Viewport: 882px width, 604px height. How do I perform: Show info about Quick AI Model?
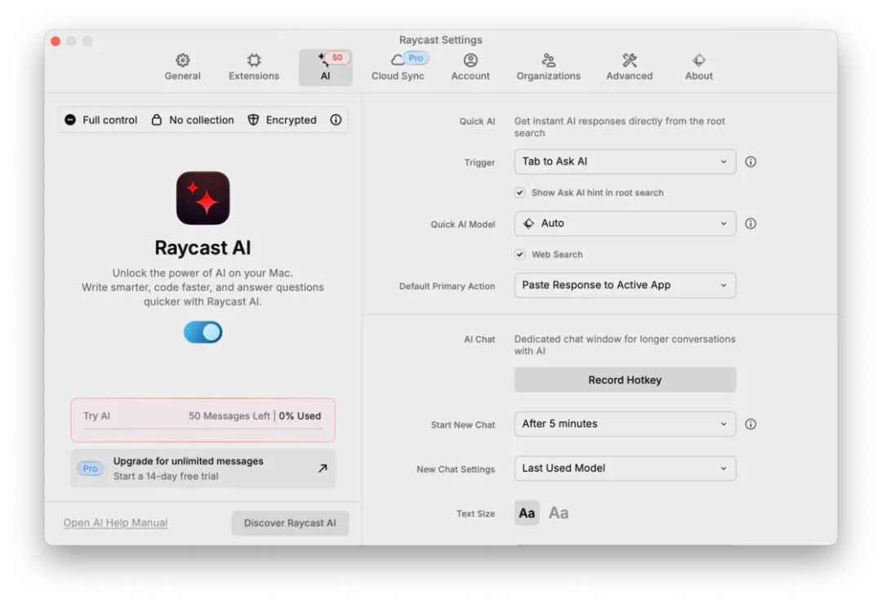(751, 224)
